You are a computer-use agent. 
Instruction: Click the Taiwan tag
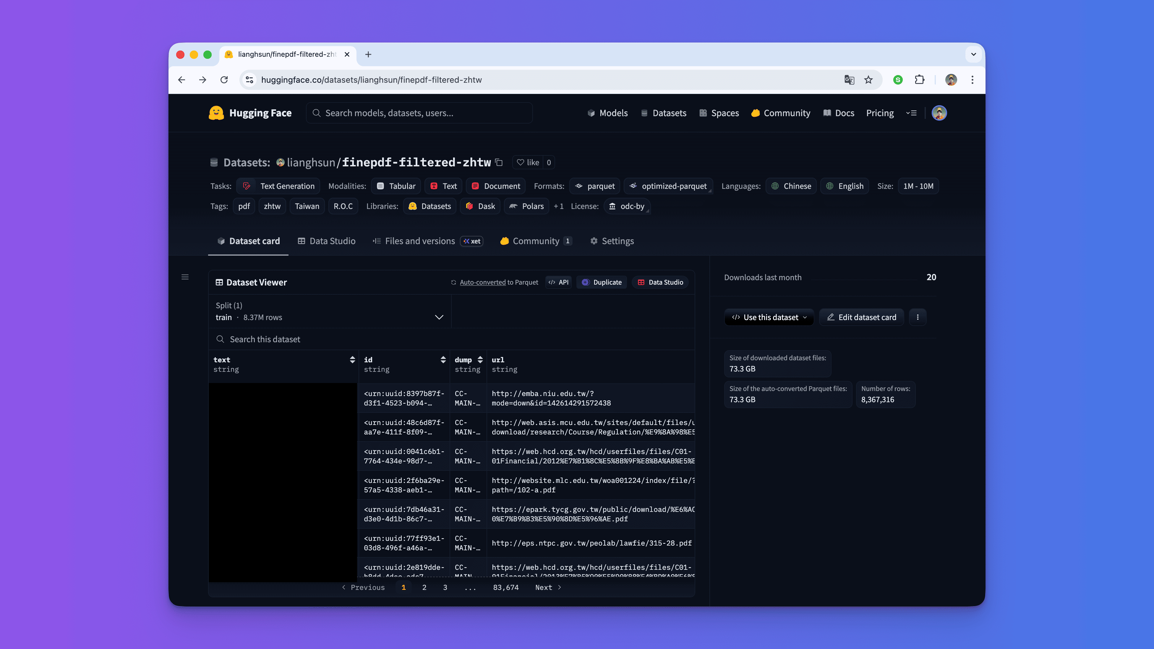click(307, 206)
